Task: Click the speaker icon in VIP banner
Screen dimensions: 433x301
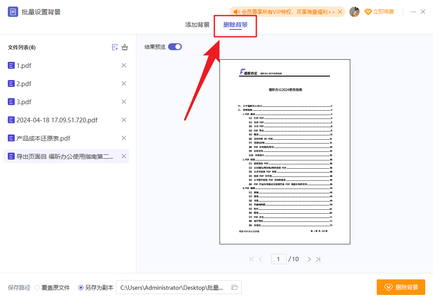Action: click(237, 12)
